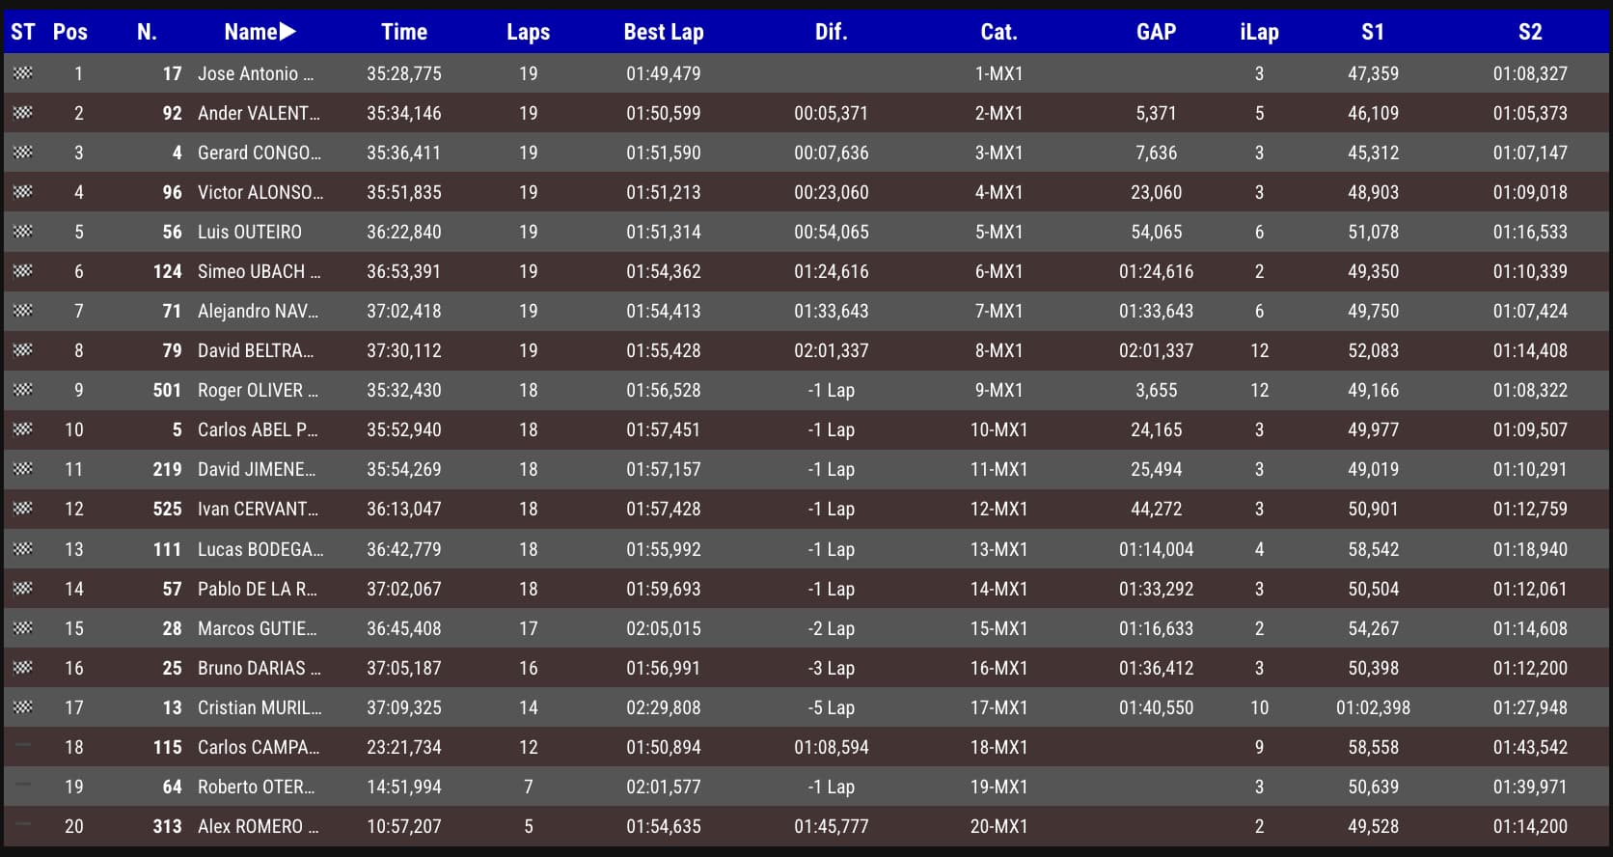Sort results by the Time column header
Screen dimensions: 1613x857
(403, 32)
